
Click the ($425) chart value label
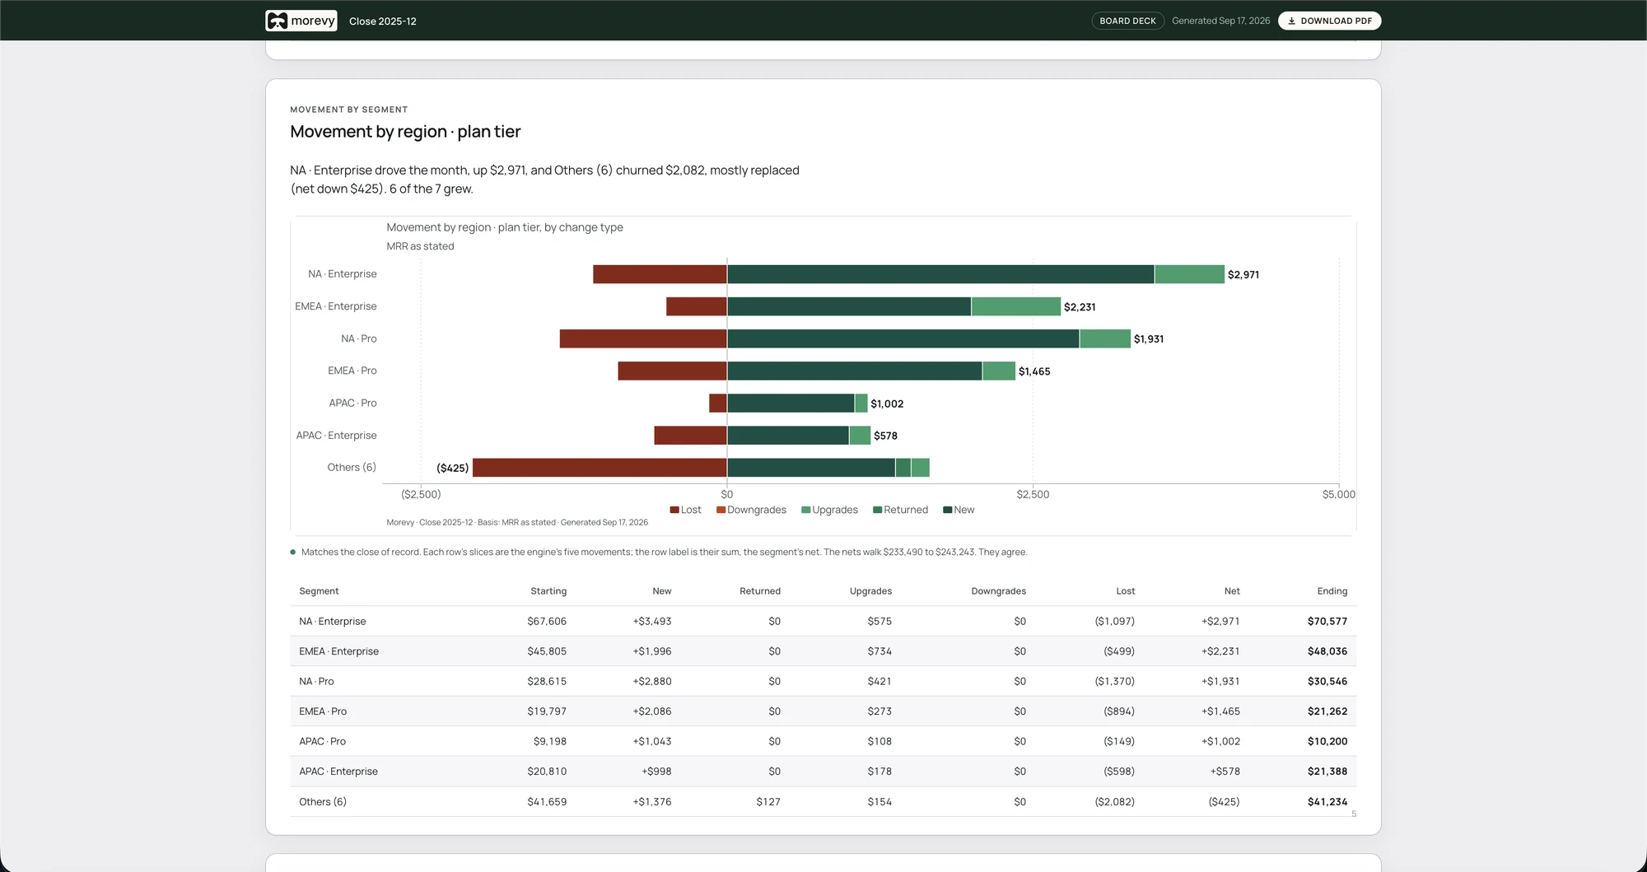[452, 468]
